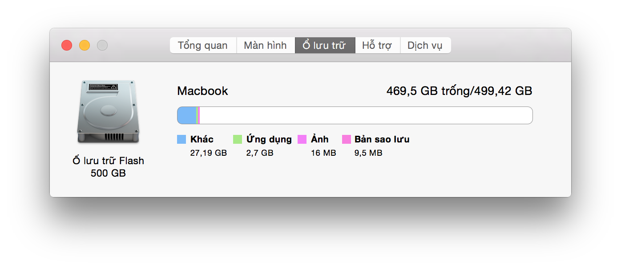
Task: Click the 9,5 MB backup size value
Action: pyautogui.click(x=368, y=153)
